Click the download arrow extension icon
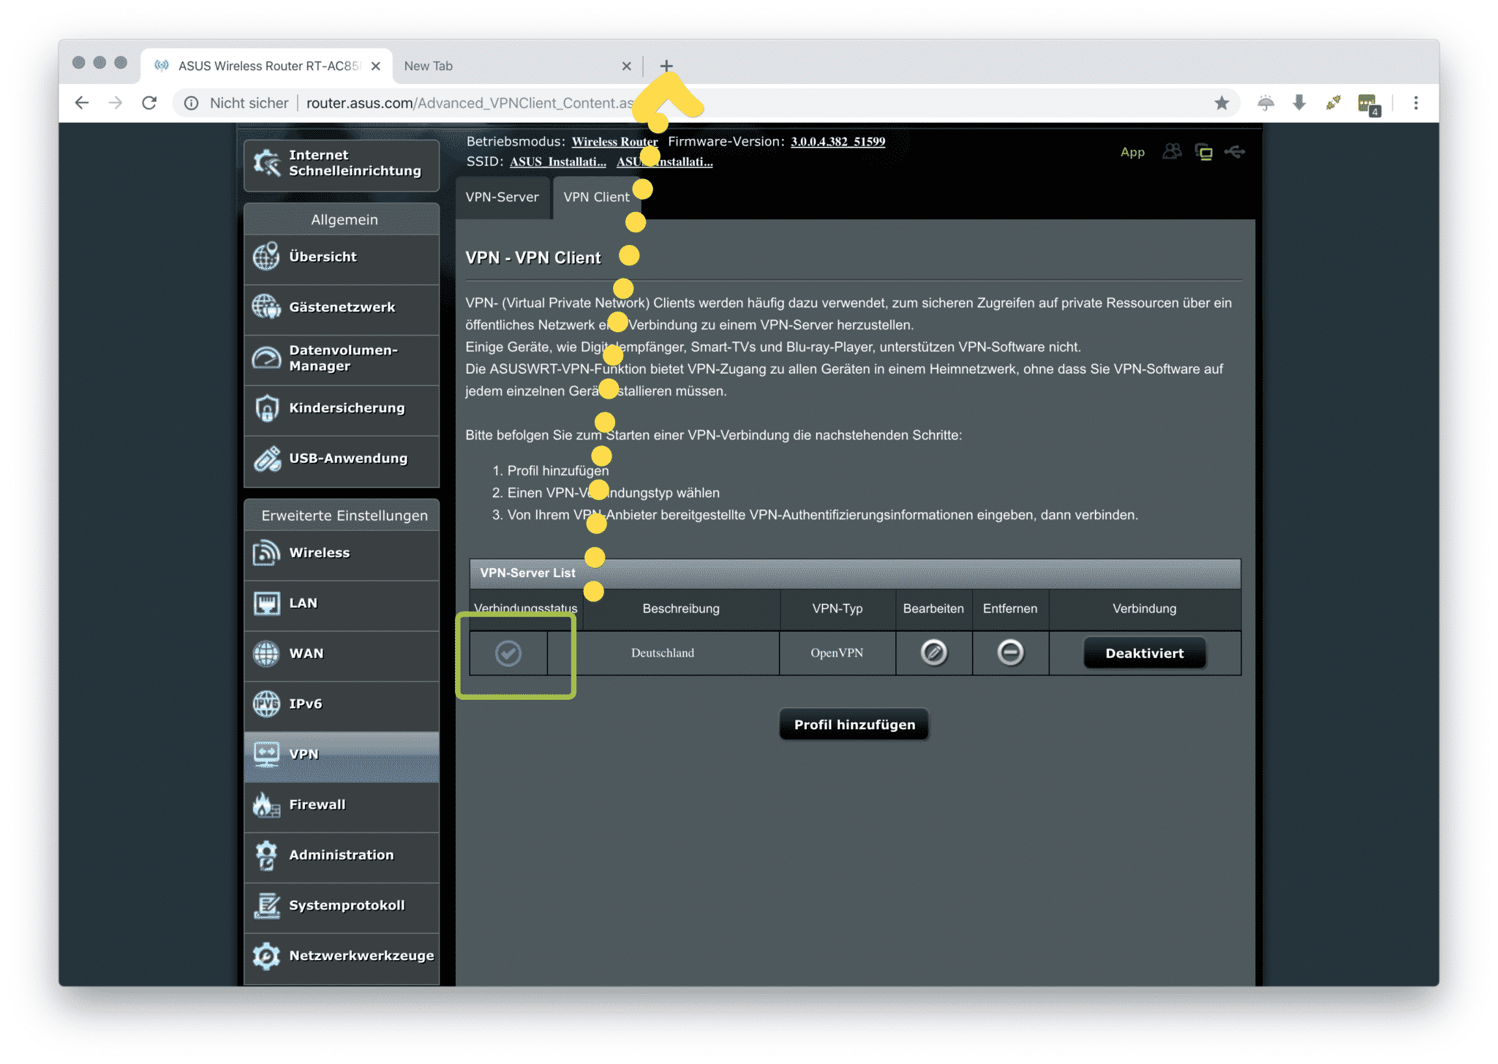1498x1064 pixels. coord(1299,102)
